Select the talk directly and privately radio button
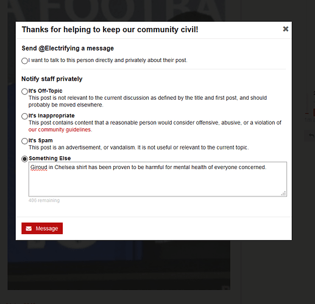The height and width of the screenshot is (304, 315). coord(24,61)
